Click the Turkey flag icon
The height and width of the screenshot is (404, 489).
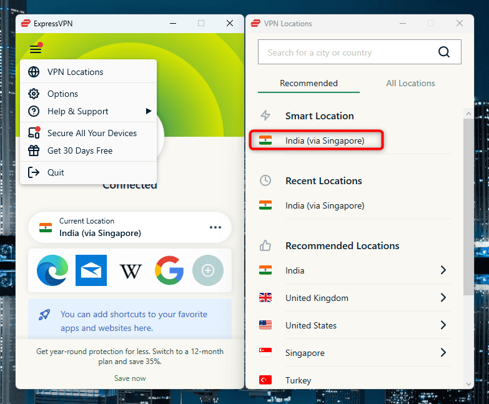[265, 380]
